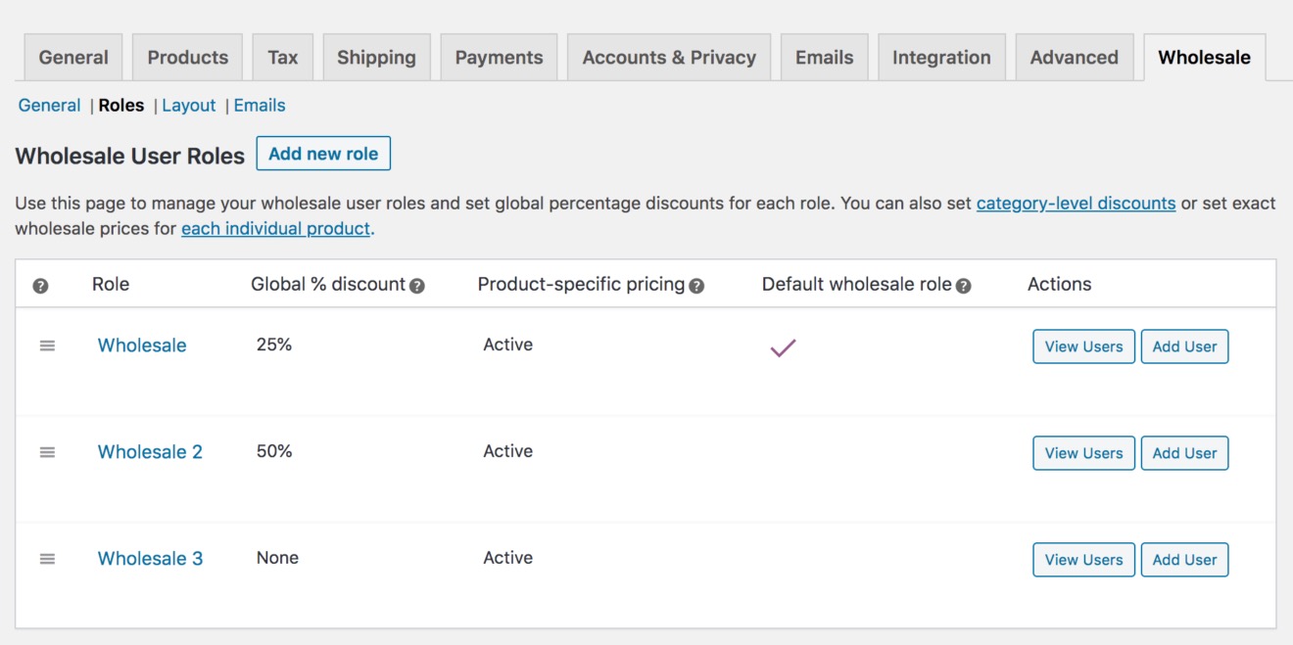View users for the Wholesale 3 role
The height and width of the screenshot is (645, 1293).
point(1084,560)
